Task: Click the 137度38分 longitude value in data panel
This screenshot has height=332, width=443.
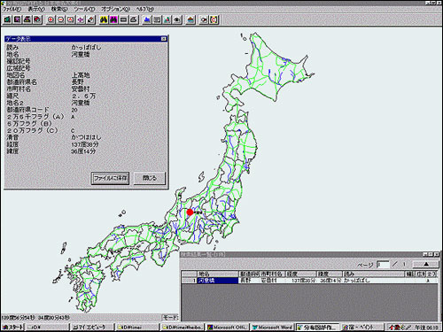Action: tap(85, 144)
